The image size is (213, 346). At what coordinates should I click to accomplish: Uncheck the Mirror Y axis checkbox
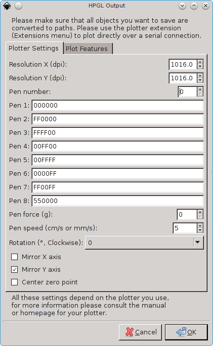click(x=15, y=269)
